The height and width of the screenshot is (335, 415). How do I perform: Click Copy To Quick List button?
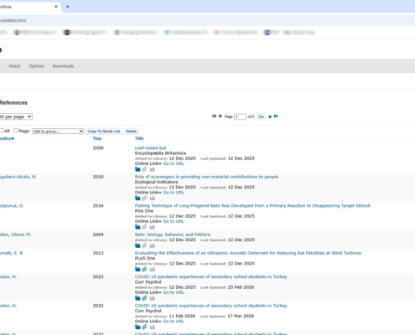(x=104, y=131)
